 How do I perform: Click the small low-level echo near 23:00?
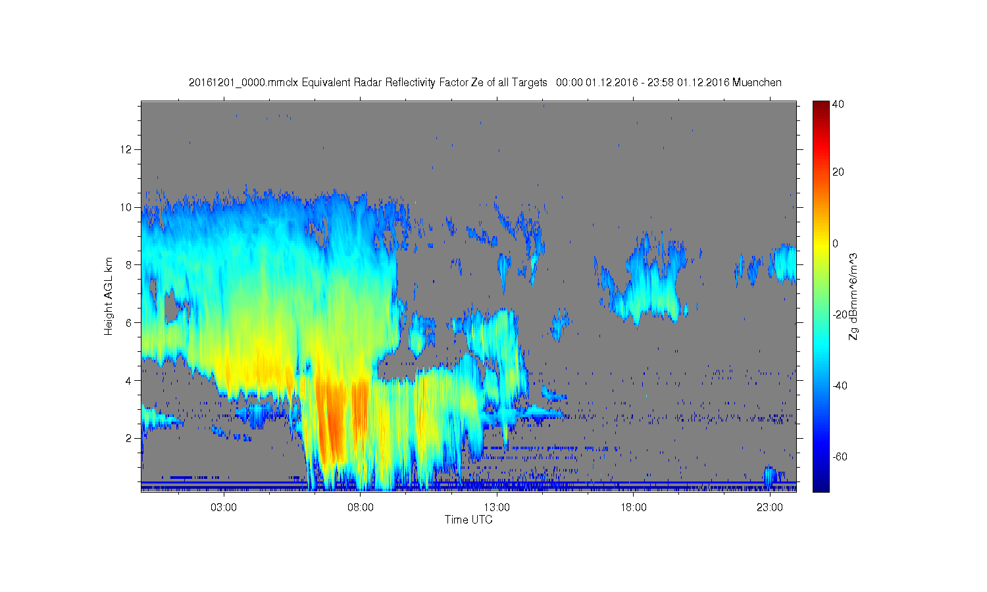tap(769, 477)
